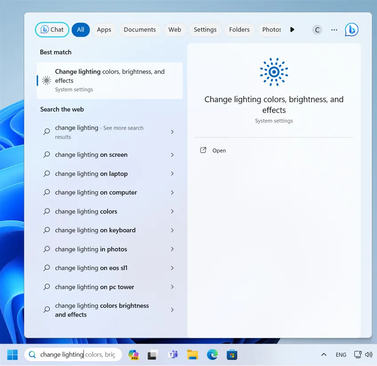Open Microsoft Store from the taskbar
Image resolution: width=377 pixels, height=366 pixels.
click(x=231, y=355)
